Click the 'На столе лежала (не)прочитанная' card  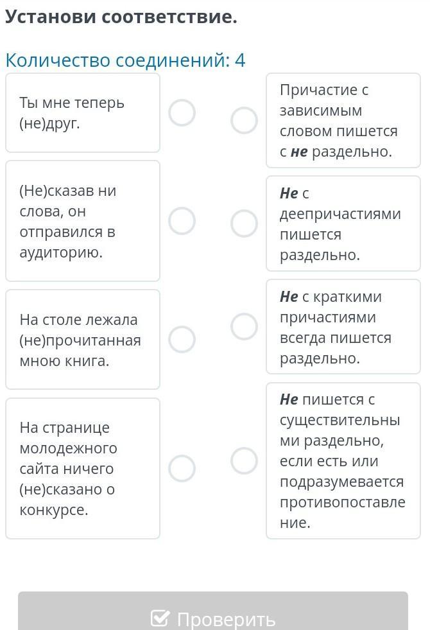(83, 339)
